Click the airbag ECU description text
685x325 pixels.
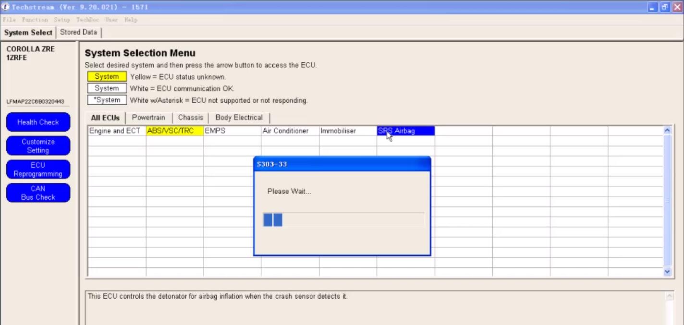(x=218, y=297)
